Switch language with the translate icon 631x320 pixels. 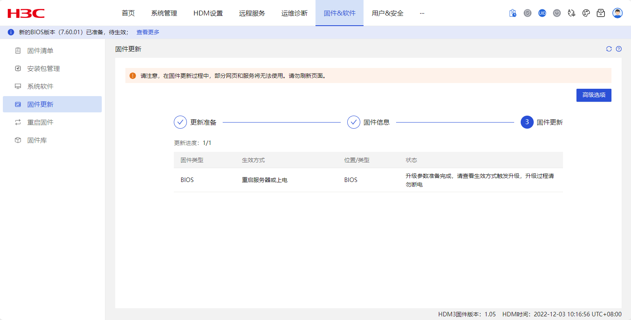[x=572, y=13]
